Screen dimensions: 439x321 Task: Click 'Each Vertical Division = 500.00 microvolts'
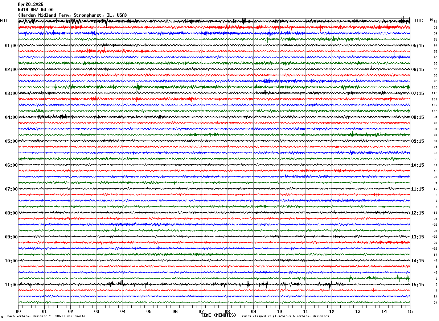click(46, 316)
